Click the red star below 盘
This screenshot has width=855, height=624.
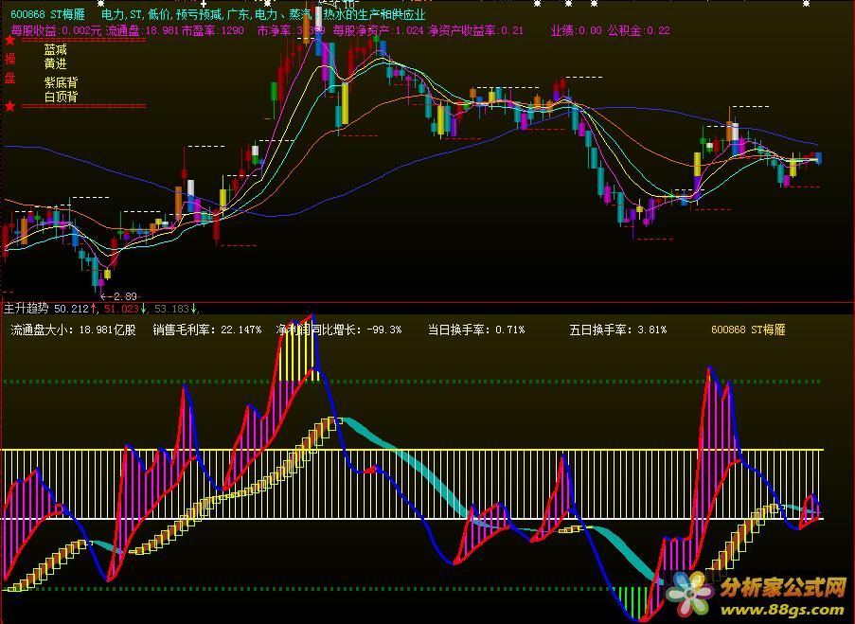pos(9,106)
